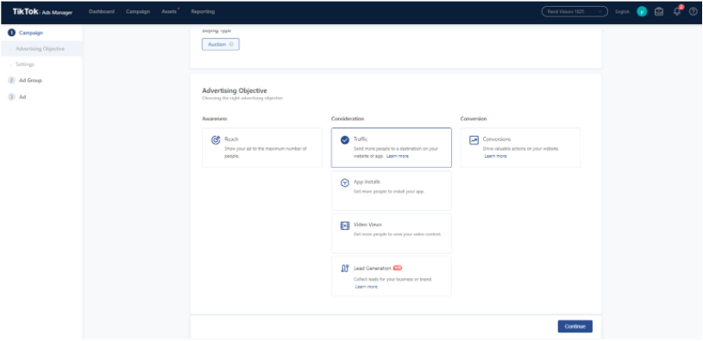
Task: Click the red New badge on Lead Generation
Action: pyautogui.click(x=398, y=268)
